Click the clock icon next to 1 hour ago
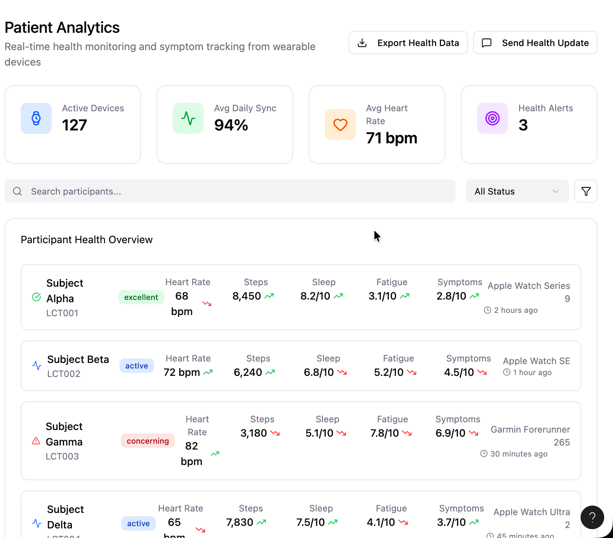 pyautogui.click(x=507, y=372)
